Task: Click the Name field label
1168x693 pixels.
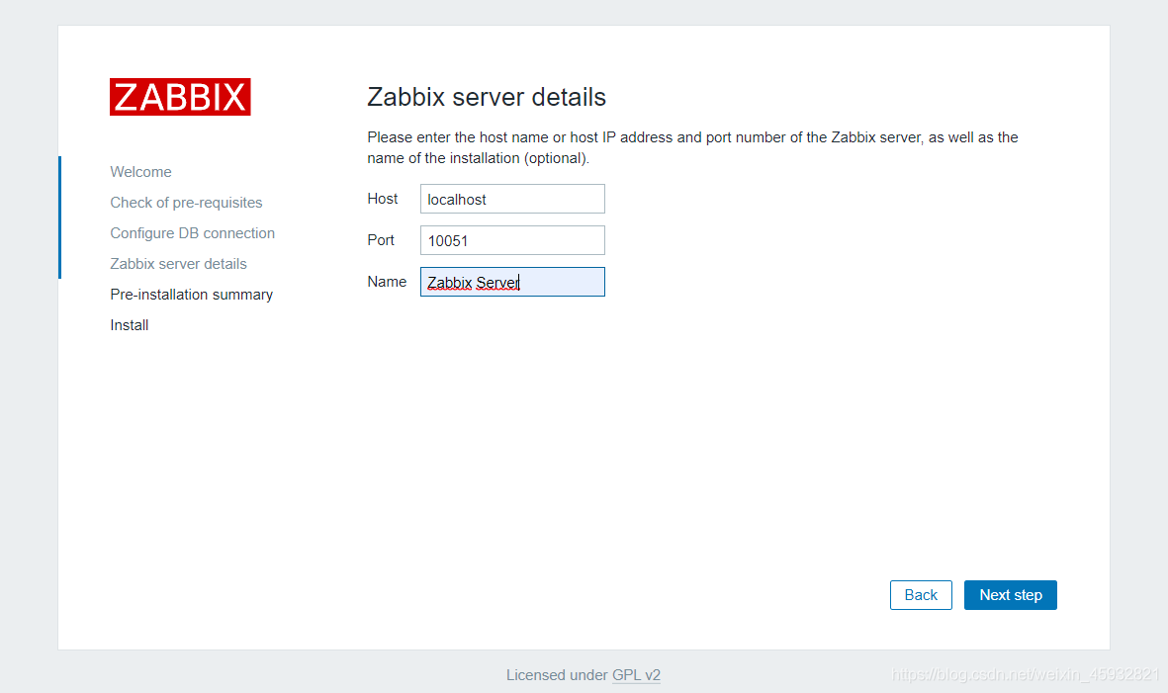Action: coord(387,282)
